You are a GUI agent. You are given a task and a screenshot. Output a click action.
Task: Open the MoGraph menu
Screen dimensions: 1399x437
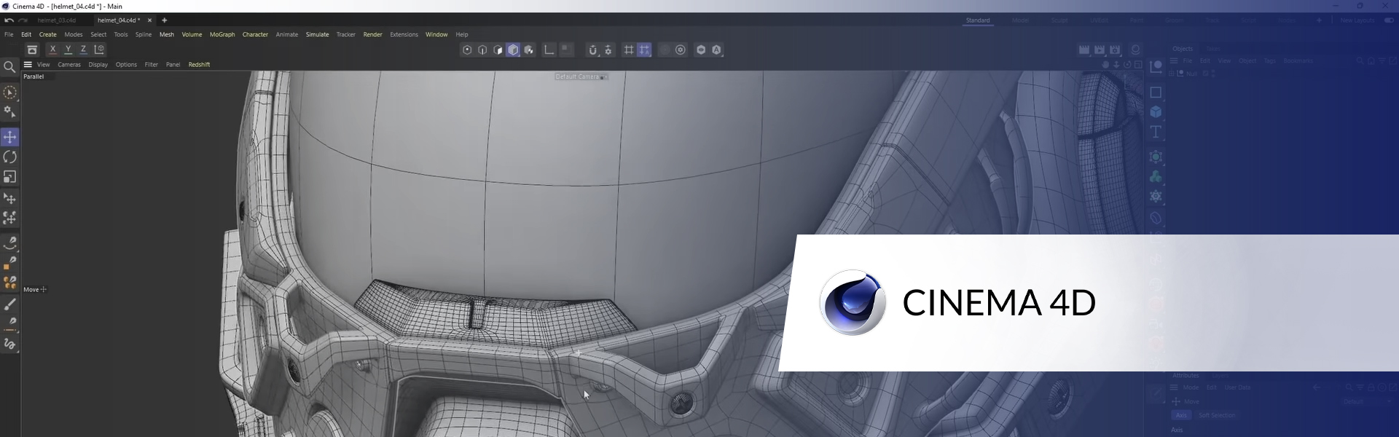(x=222, y=34)
